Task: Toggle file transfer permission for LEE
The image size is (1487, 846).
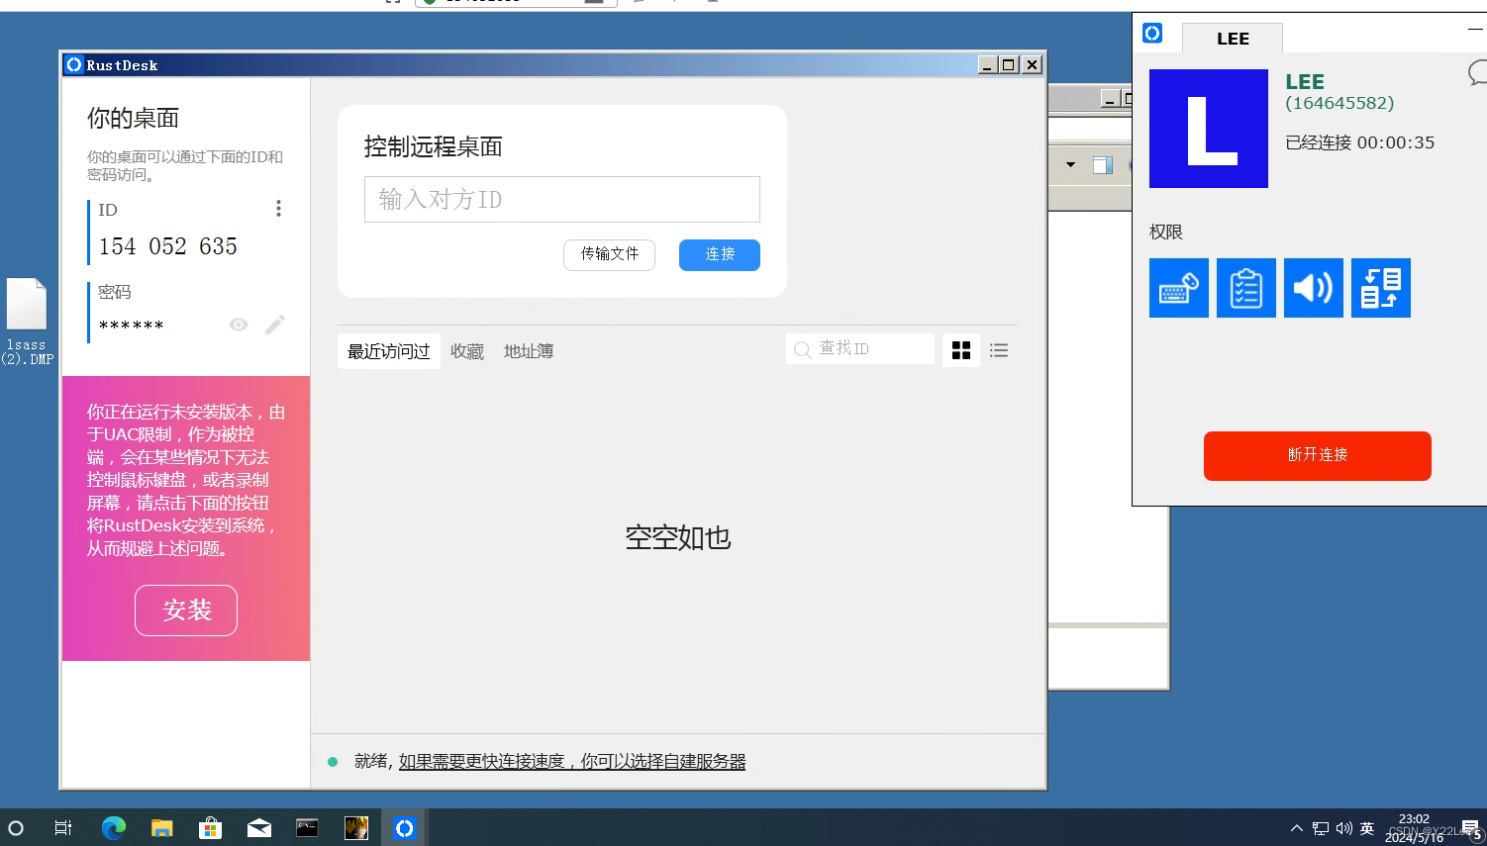Action: (1381, 288)
